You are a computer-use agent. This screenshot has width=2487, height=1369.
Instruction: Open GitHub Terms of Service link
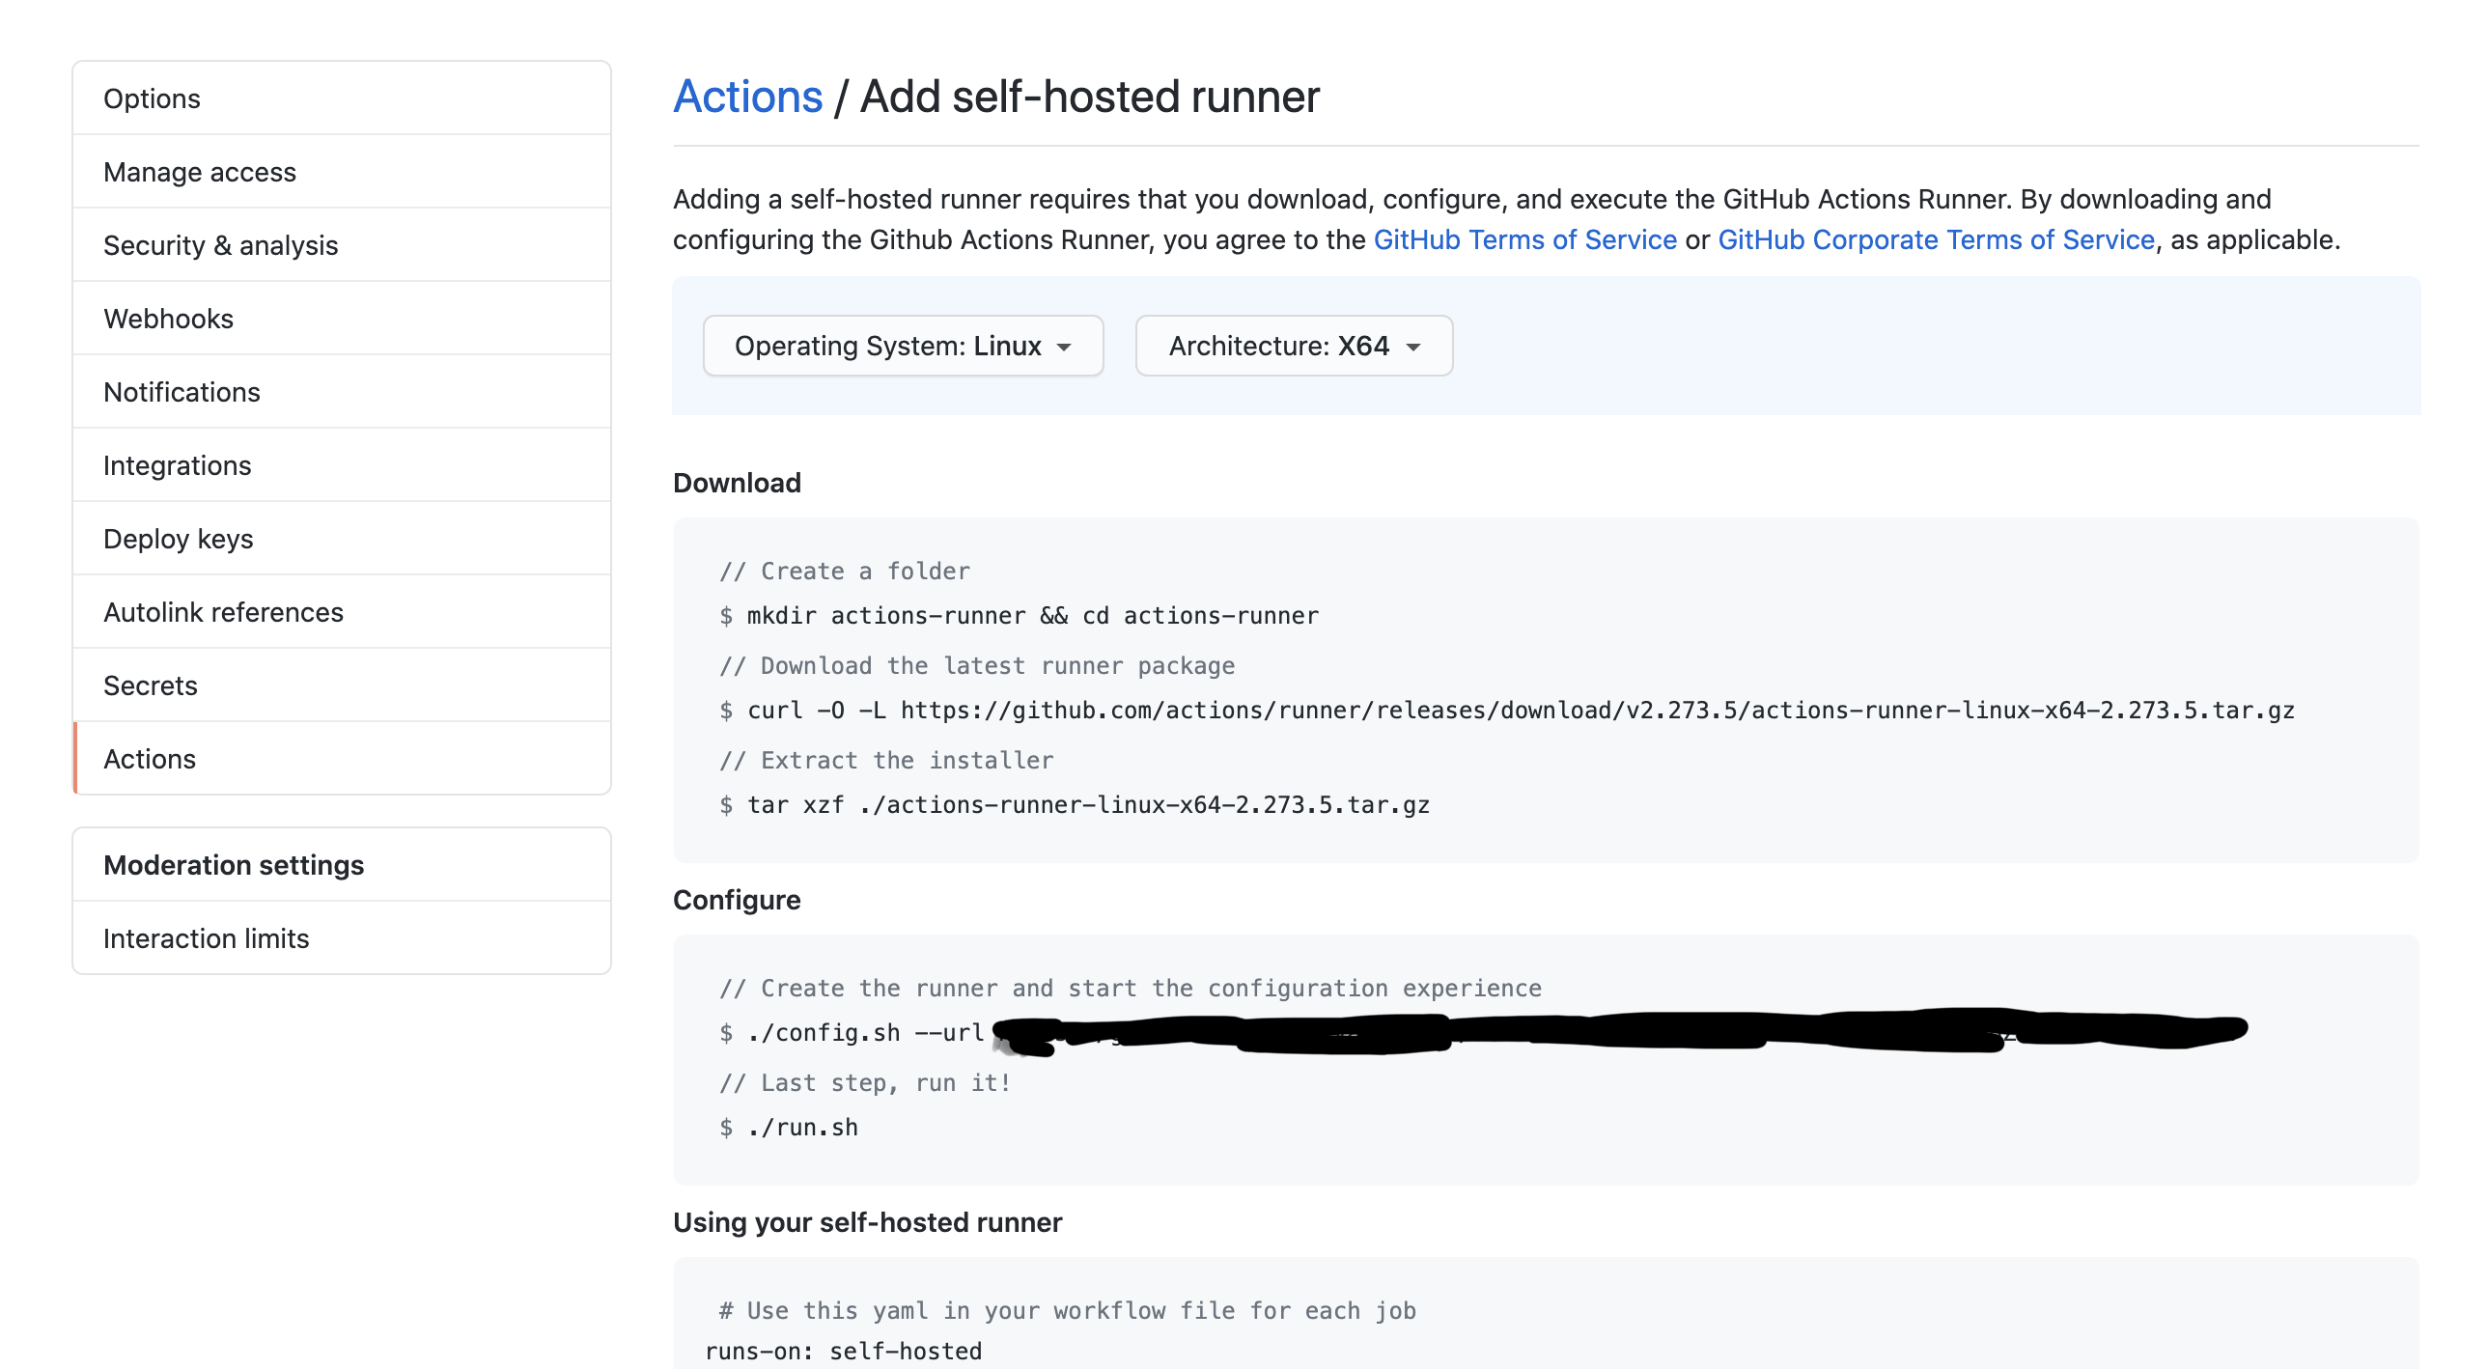(x=1524, y=239)
